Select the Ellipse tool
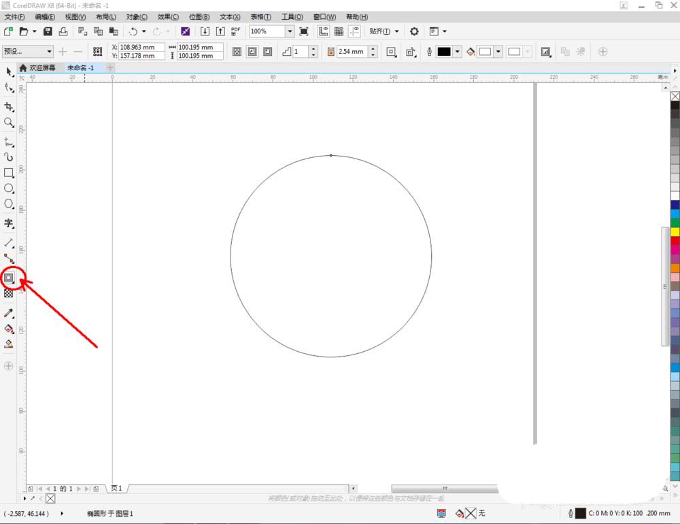 point(9,189)
